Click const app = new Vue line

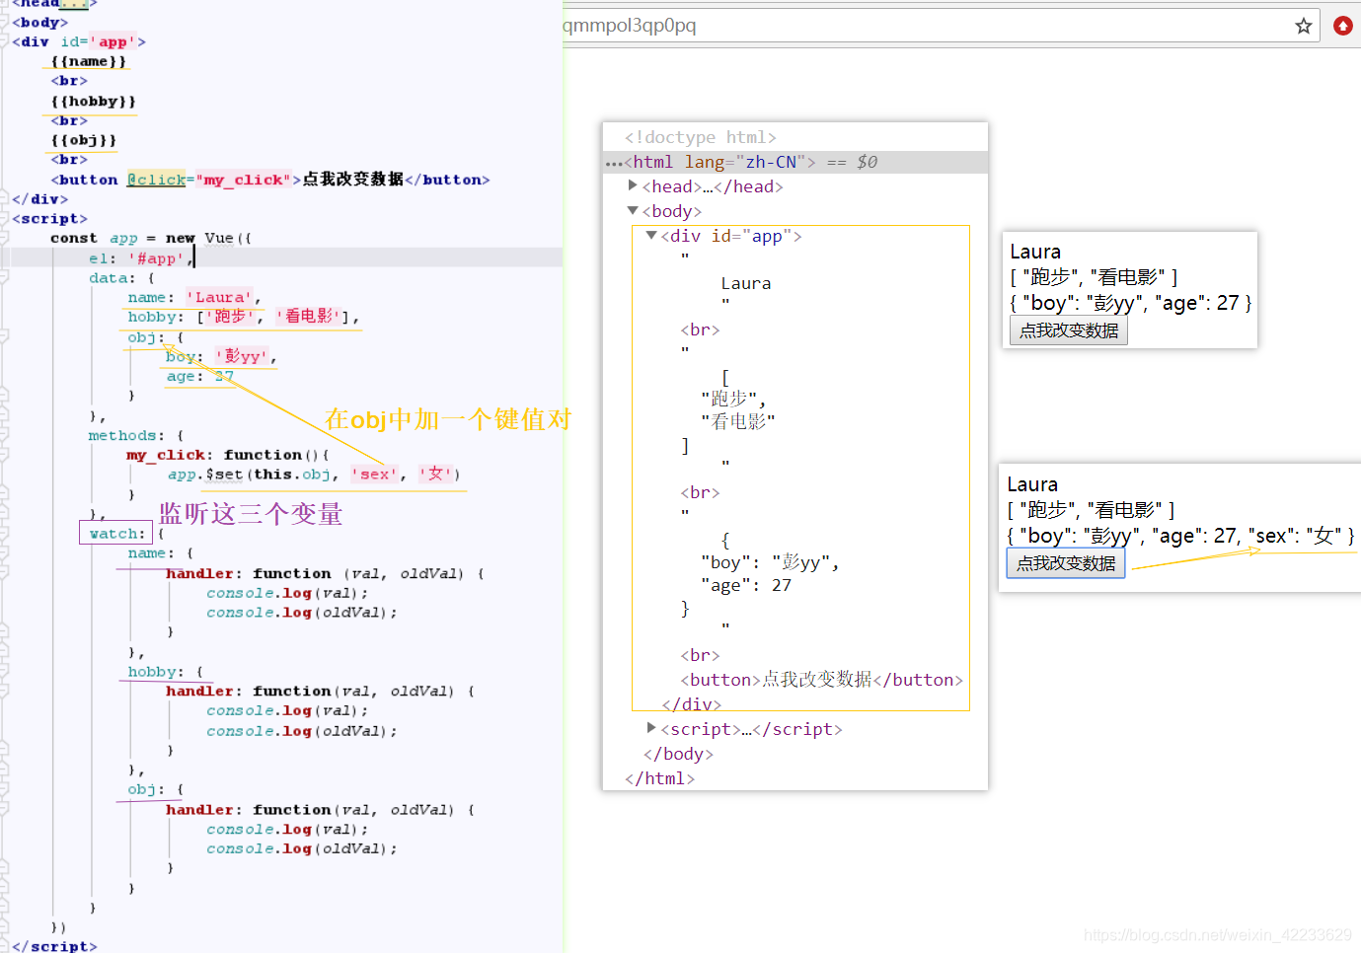point(151,238)
